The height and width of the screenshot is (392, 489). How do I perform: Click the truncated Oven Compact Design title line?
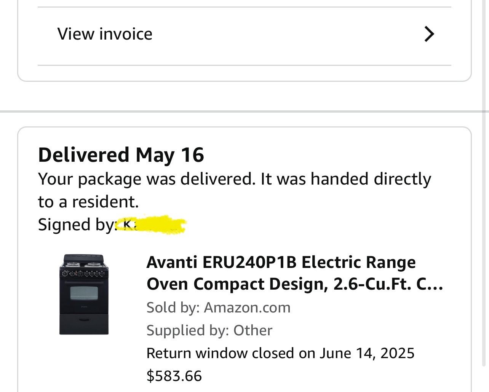(x=294, y=284)
